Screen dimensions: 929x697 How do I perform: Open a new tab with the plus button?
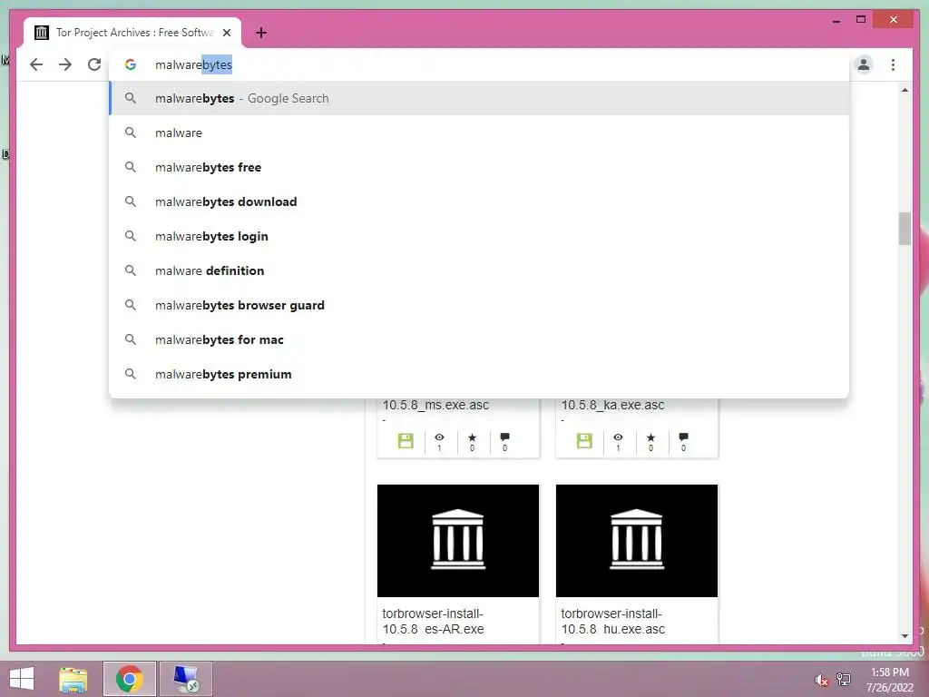261,33
